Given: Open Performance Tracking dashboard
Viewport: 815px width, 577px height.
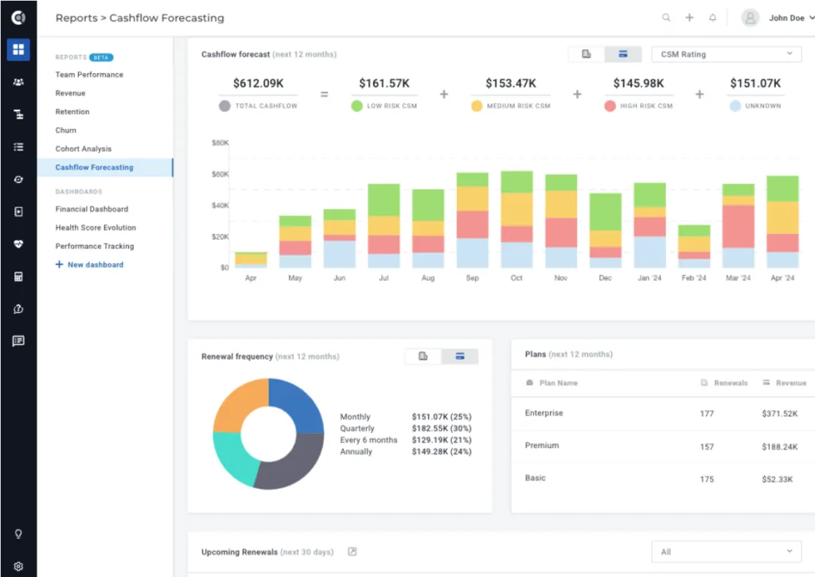Looking at the screenshot, I should 95,247.
